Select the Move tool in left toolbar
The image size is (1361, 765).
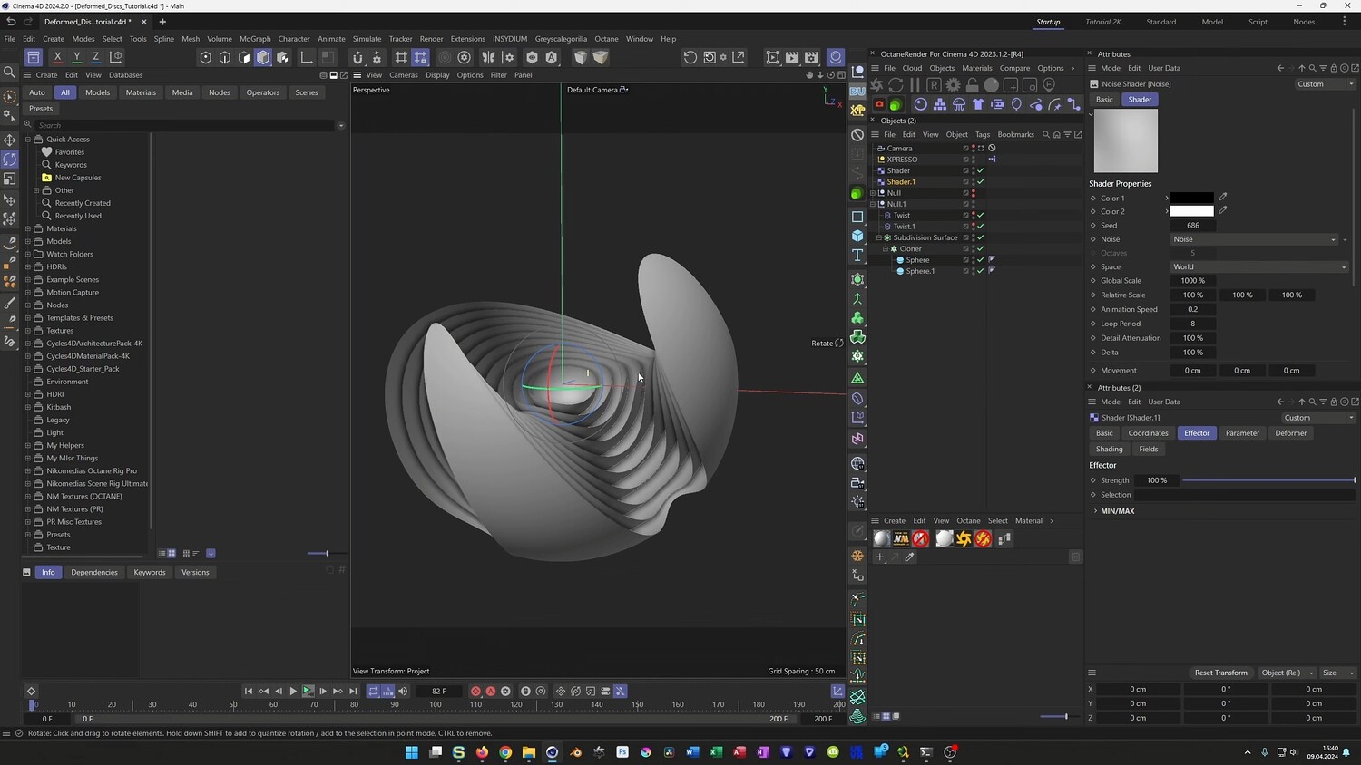pos(10,140)
